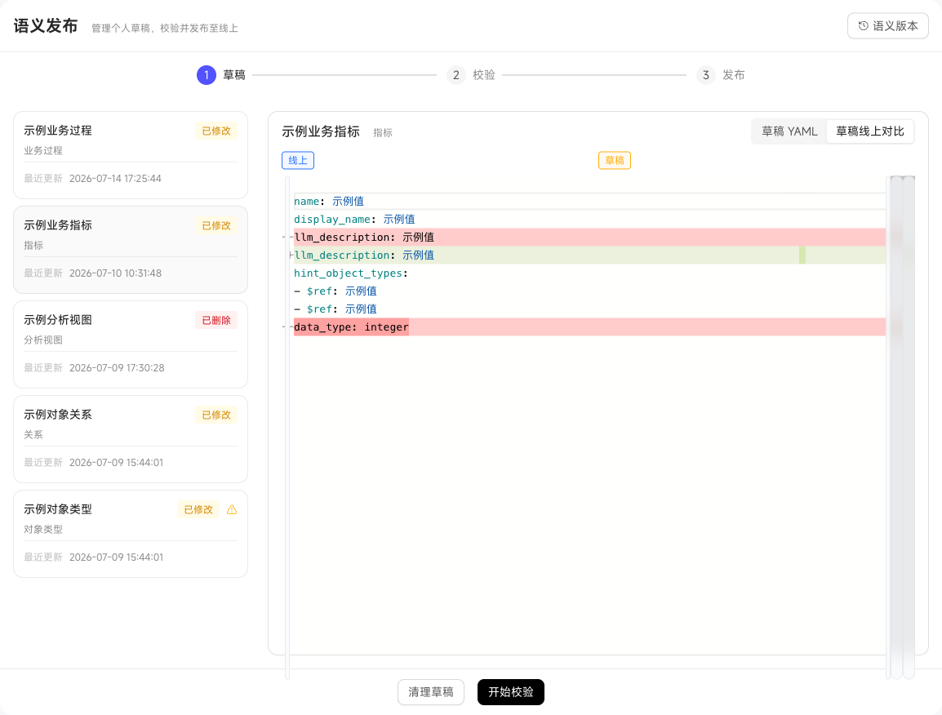Click the history clock icon beside 语义版本
Screen dimensions: 942x715
point(864,26)
